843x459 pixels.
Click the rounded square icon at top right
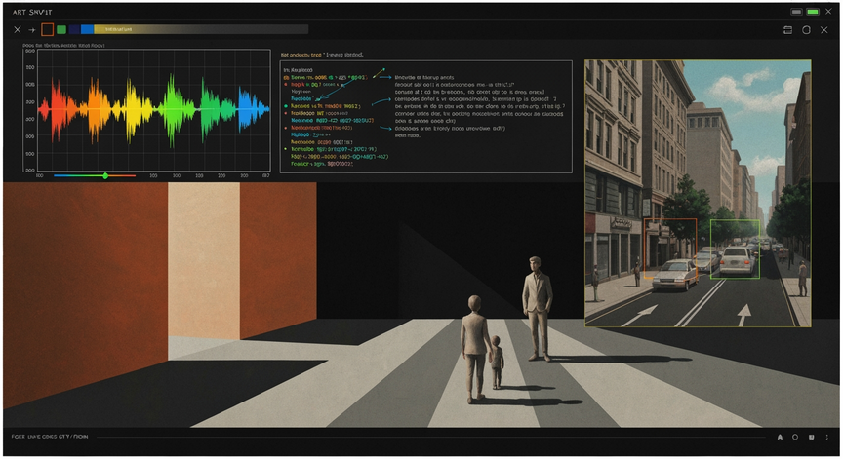[806, 30]
